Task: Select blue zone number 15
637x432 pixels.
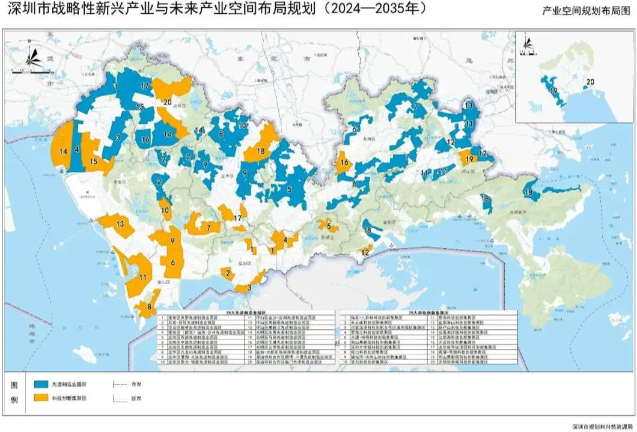Action: tap(139, 107)
